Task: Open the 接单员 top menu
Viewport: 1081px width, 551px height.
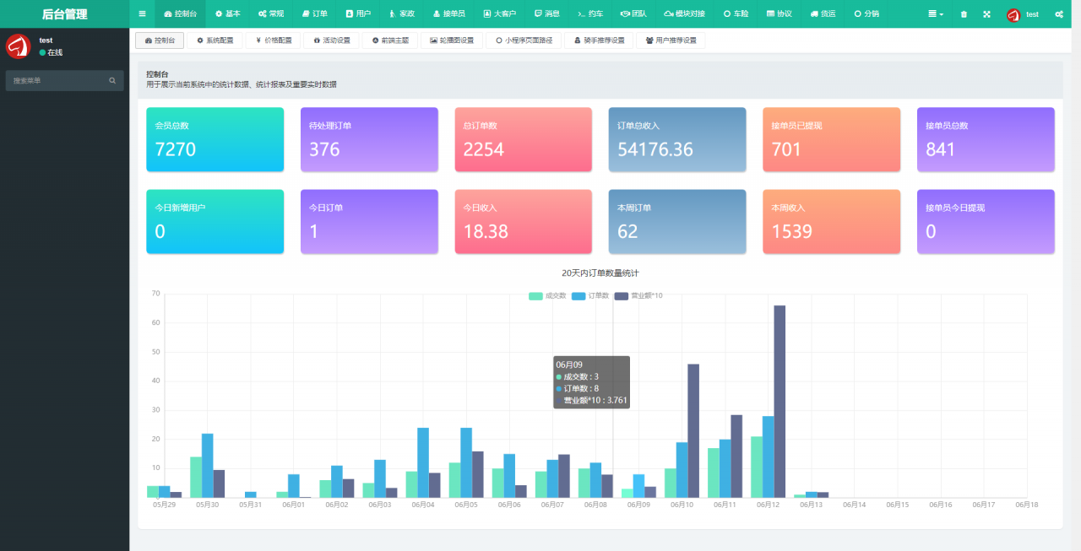Action: 448,14
